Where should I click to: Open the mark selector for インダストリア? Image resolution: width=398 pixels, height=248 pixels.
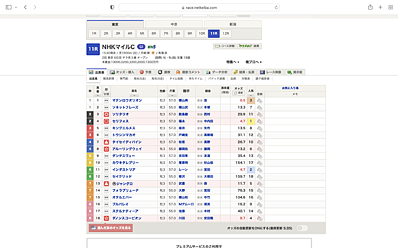point(107,169)
